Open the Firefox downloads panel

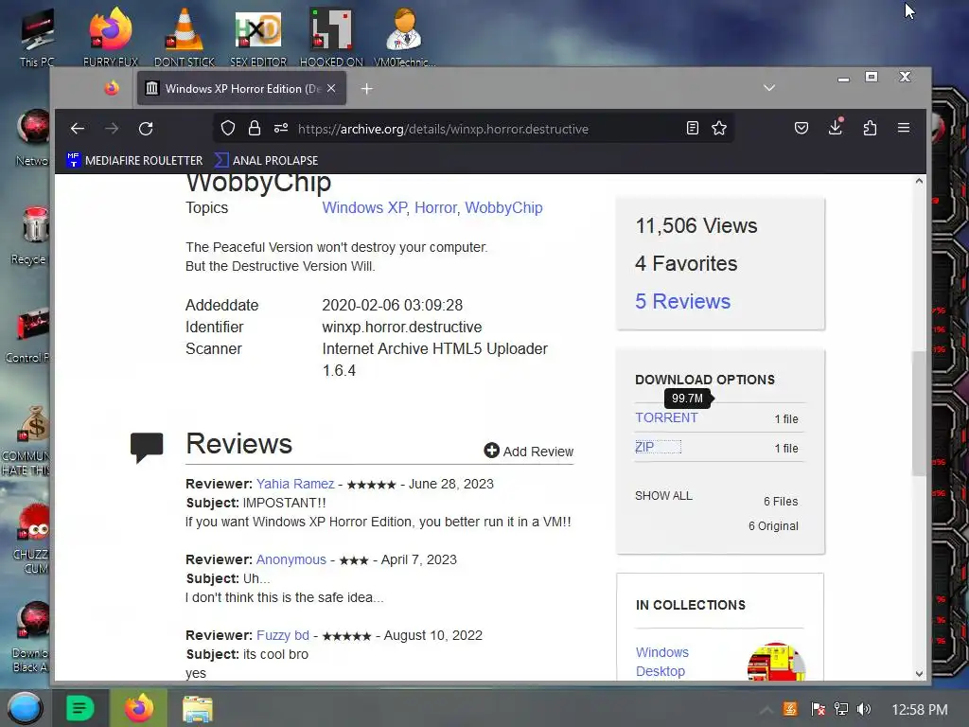click(x=836, y=127)
